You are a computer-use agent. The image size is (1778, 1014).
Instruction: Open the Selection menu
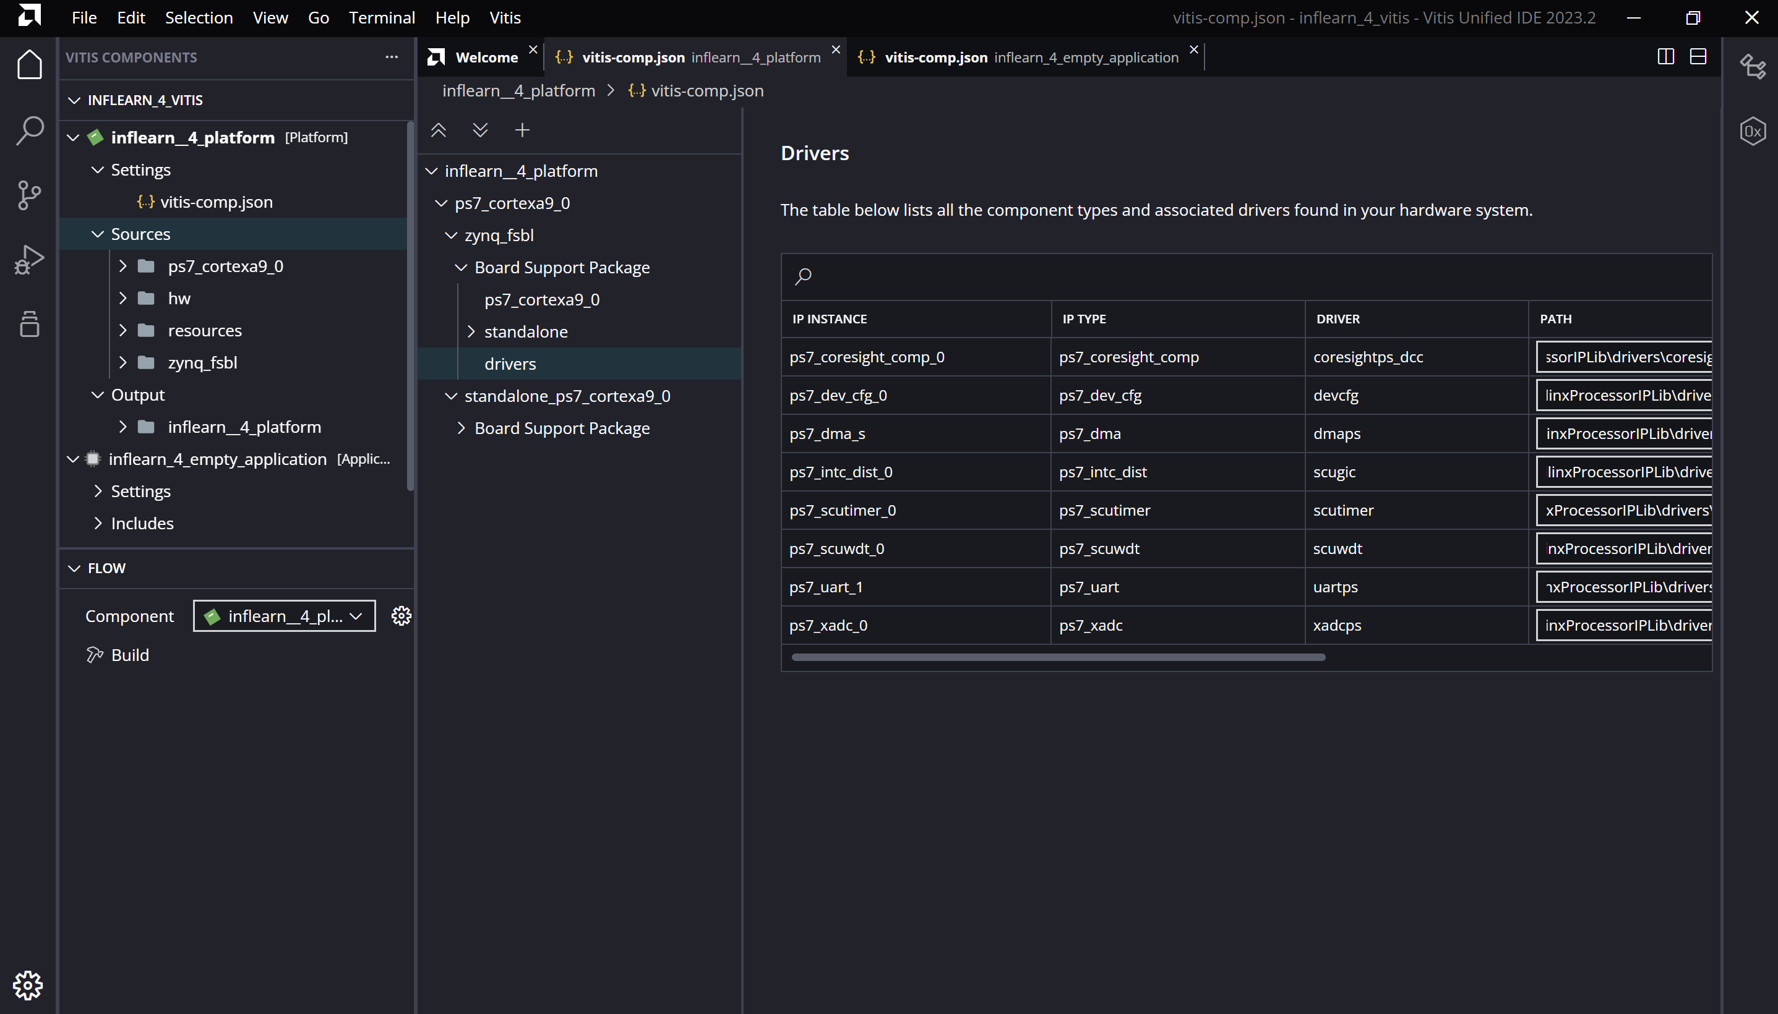click(x=199, y=17)
